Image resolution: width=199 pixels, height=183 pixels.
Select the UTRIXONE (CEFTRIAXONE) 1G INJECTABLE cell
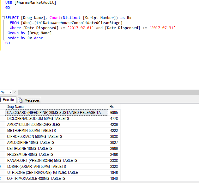click(42, 173)
